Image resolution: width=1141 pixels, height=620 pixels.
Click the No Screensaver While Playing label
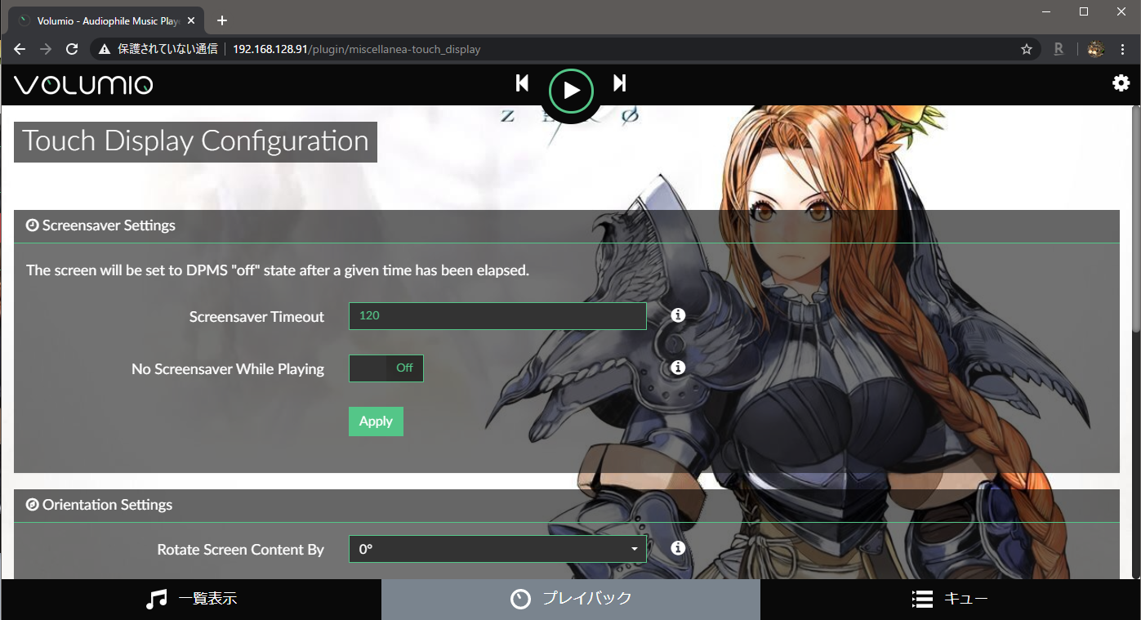pos(228,369)
